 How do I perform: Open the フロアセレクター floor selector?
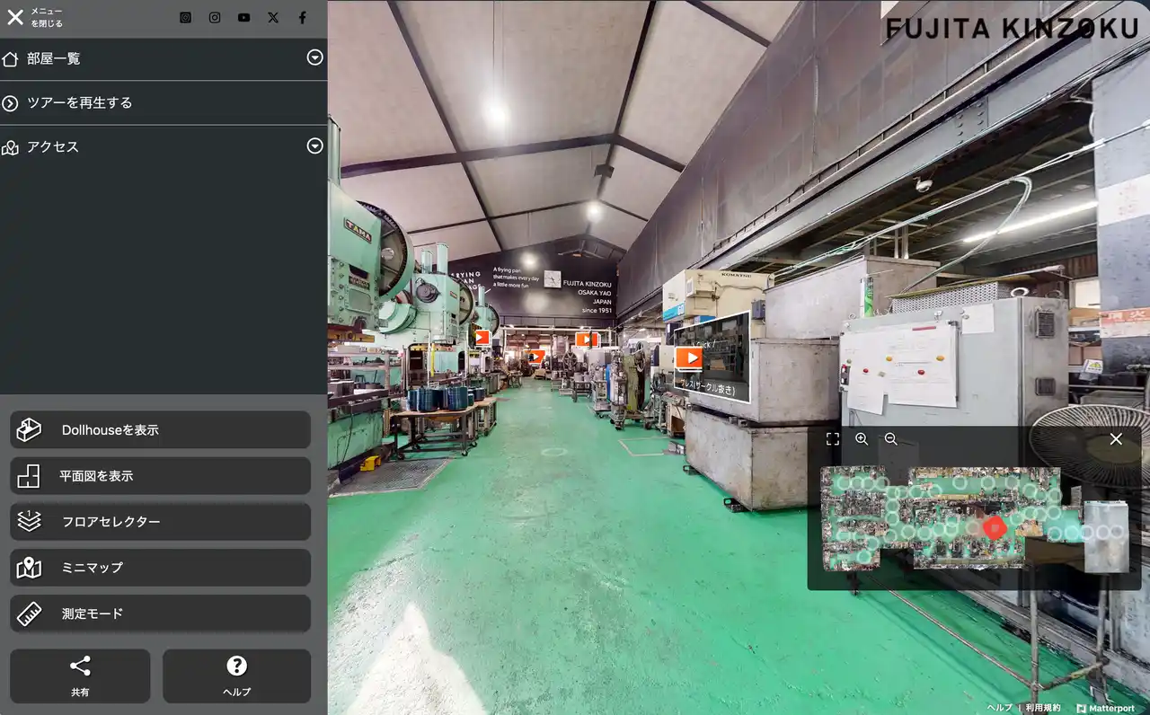(160, 522)
